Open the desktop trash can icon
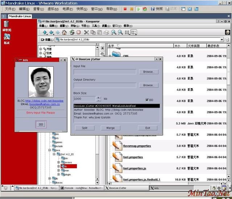232x199 pixels. [x=6, y=25]
